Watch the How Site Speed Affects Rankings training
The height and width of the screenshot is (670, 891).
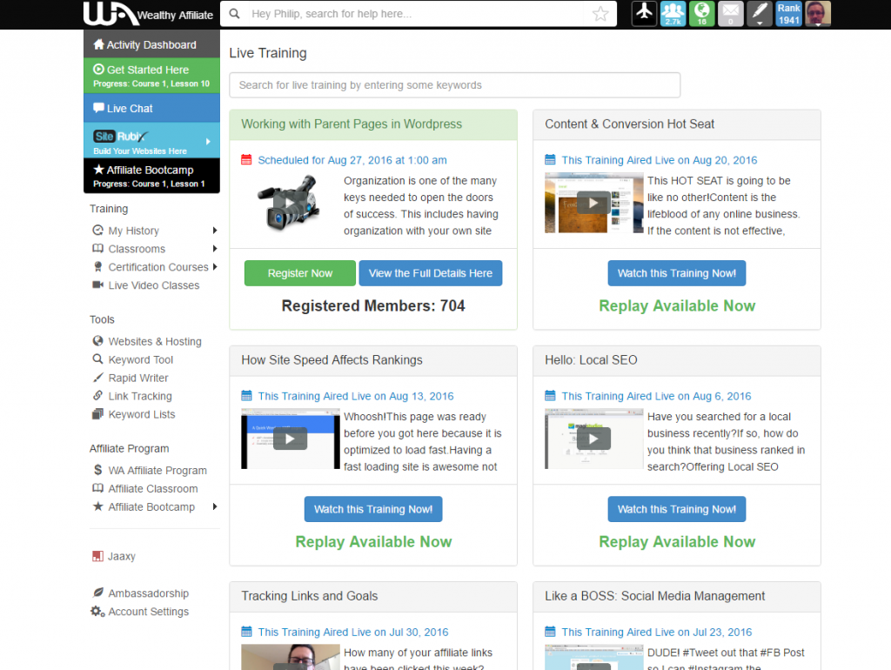[x=373, y=509]
